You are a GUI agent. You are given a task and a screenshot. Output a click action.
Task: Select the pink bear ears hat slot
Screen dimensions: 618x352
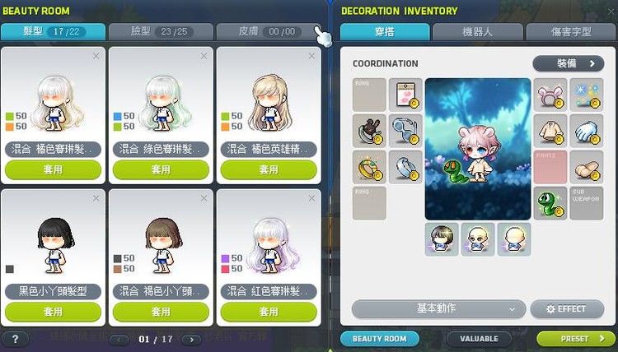click(550, 95)
